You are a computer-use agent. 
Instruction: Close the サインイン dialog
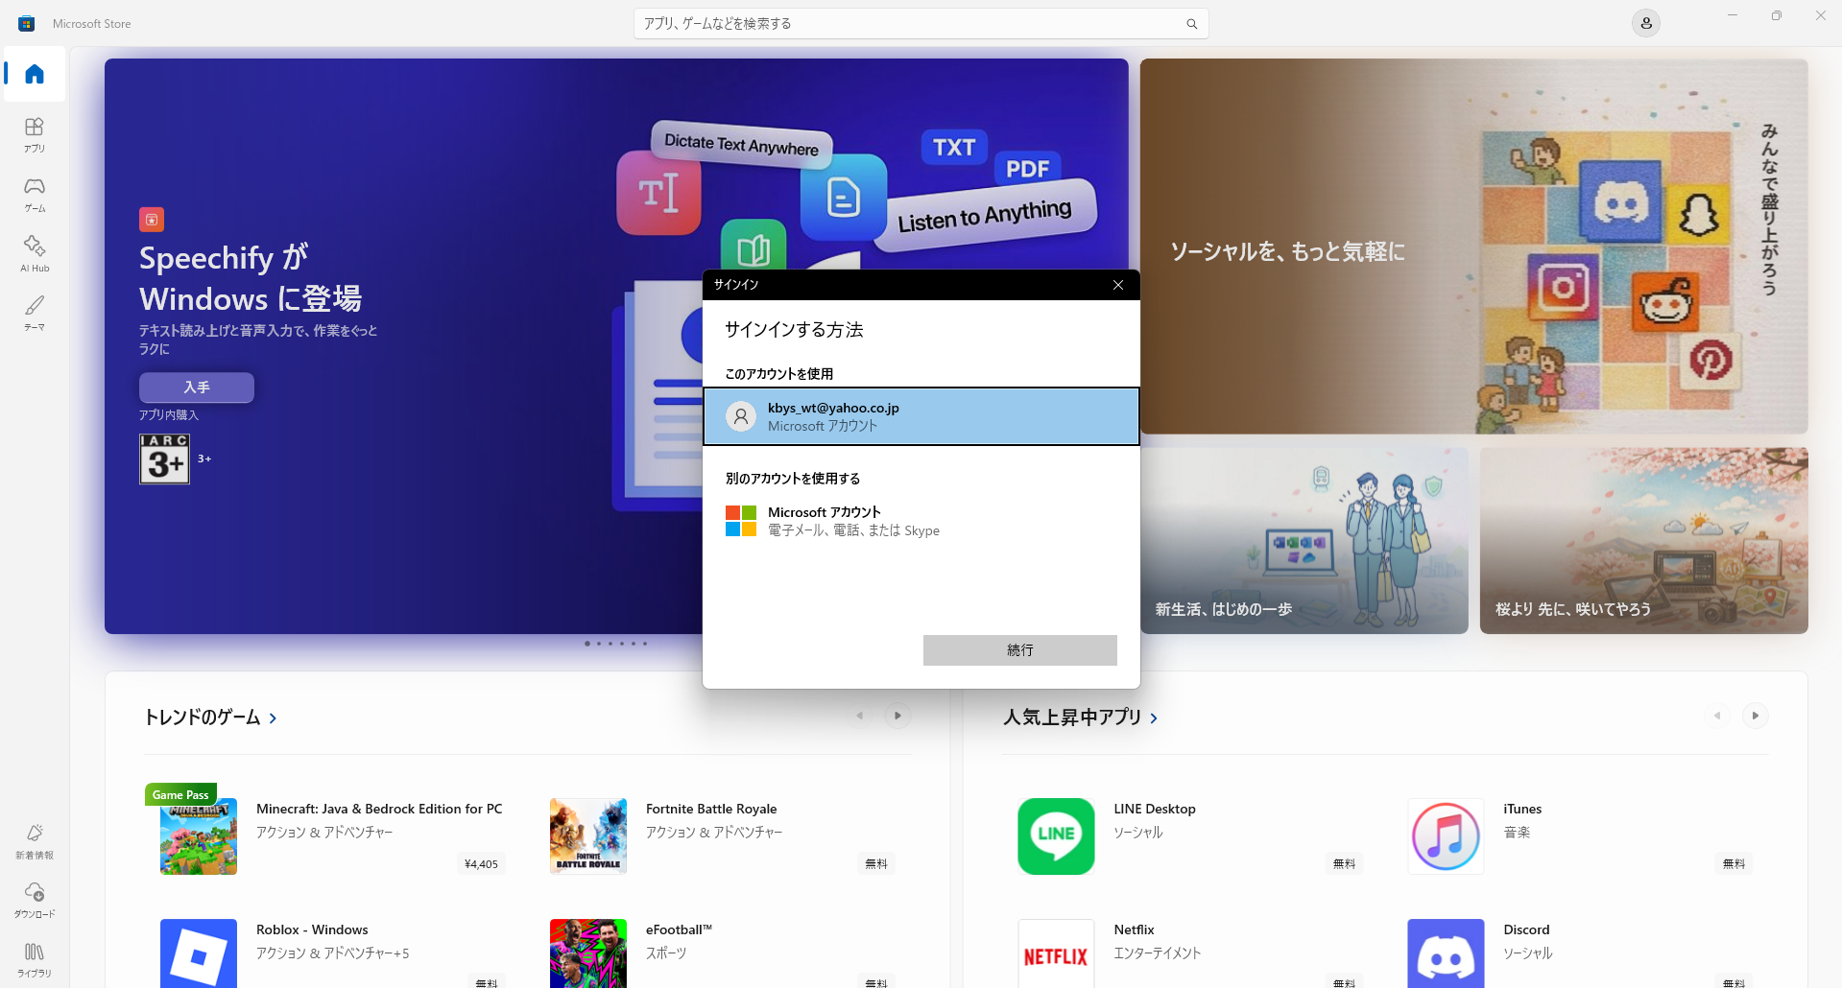point(1117,284)
